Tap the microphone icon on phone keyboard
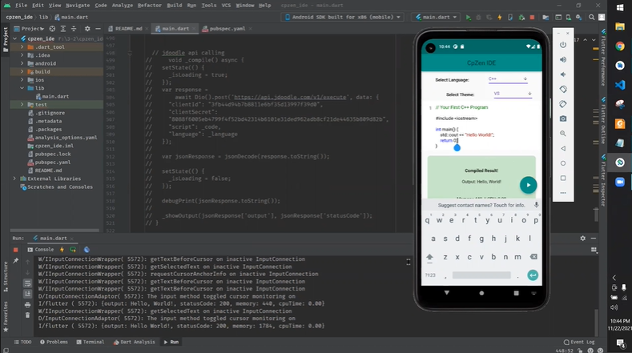Screen dimensions: 632x353 pos(536,205)
